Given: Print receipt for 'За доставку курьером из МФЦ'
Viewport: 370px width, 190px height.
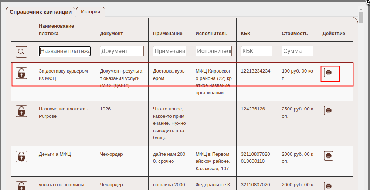Looking at the screenshot, I should tap(329, 73).
